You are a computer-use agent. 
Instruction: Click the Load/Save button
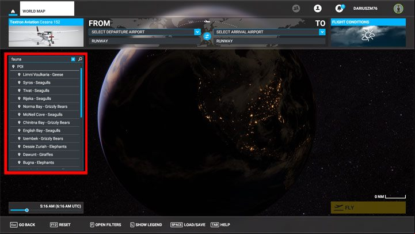point(188,225)
